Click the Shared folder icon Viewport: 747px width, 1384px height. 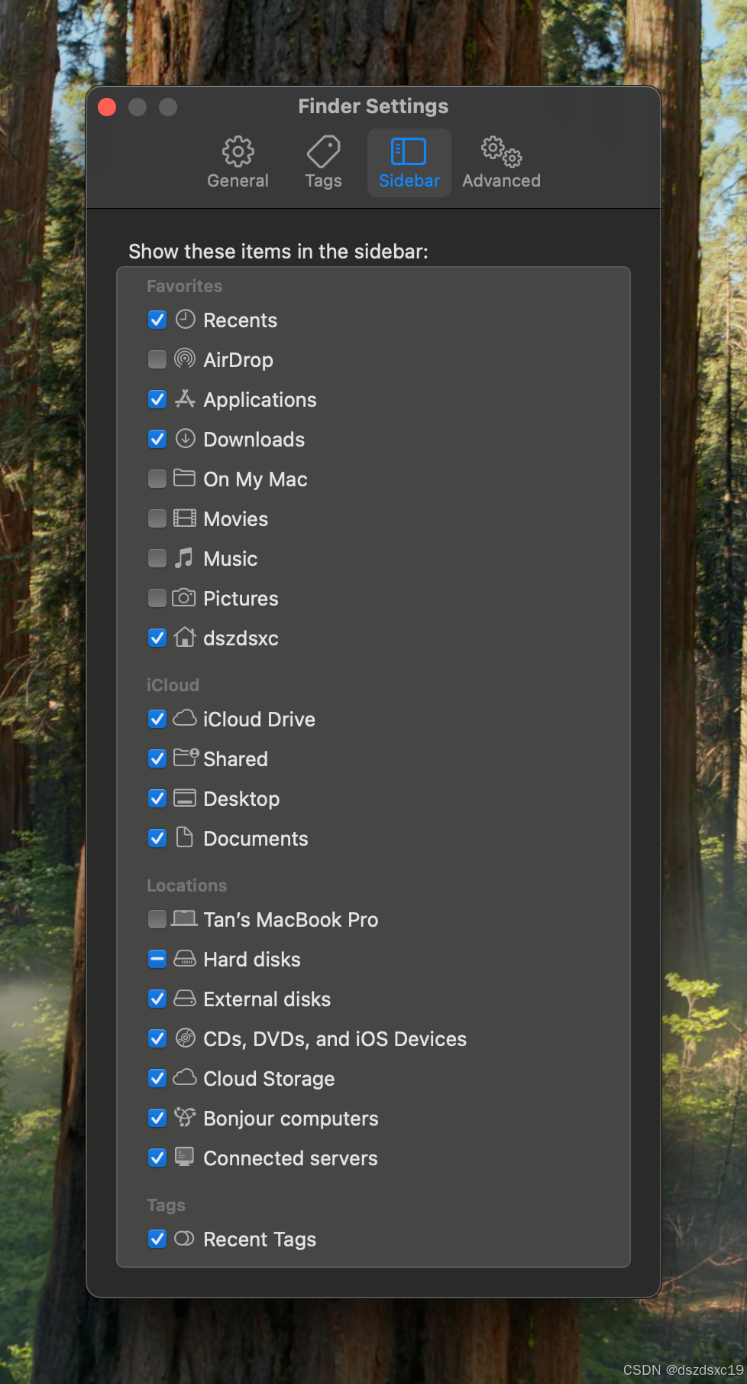click(x=186, y=757)
